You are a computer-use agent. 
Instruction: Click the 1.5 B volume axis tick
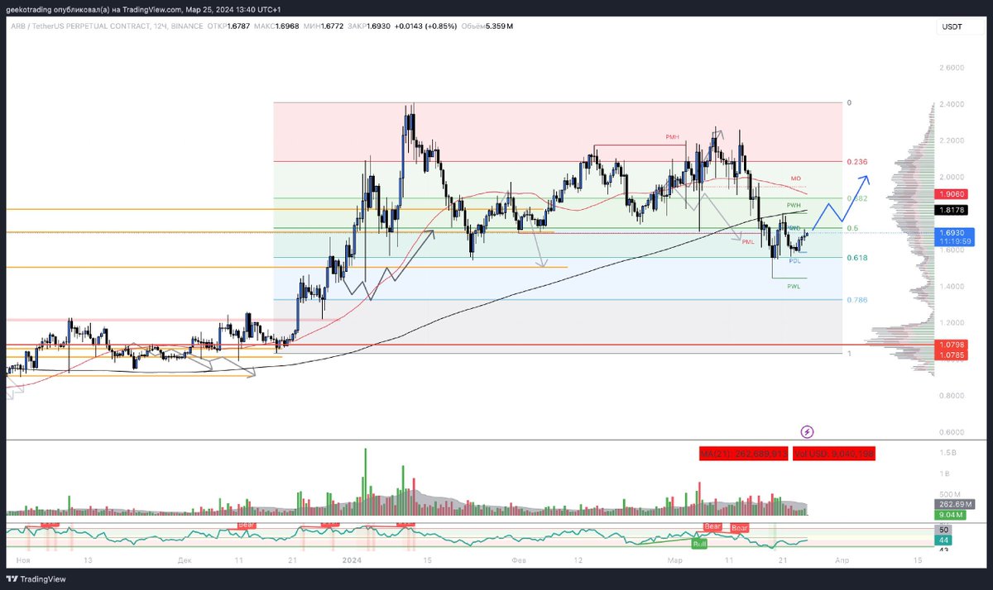pos(947,454)
